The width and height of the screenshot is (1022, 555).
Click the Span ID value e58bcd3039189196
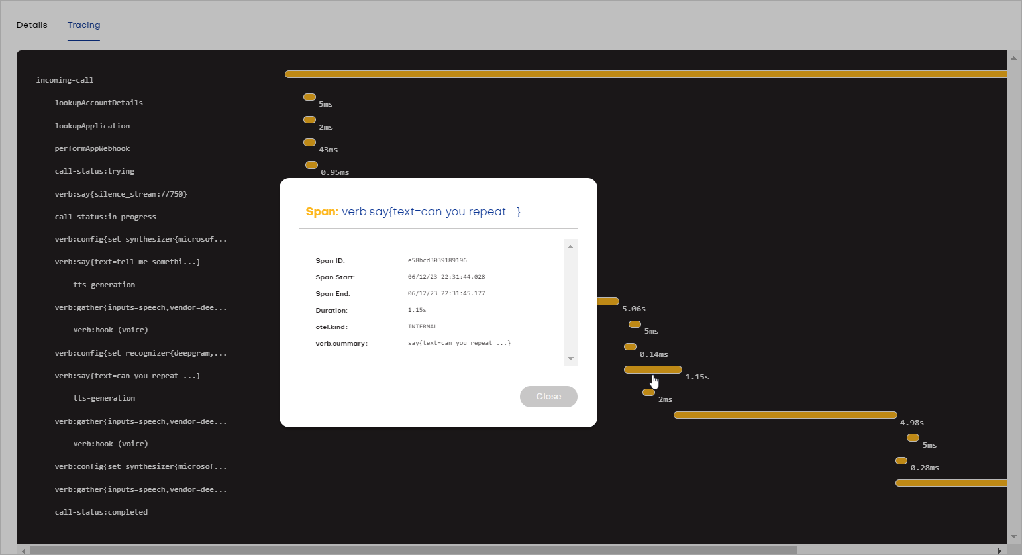437,260
